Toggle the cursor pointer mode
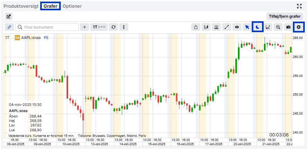 point(247,27)
